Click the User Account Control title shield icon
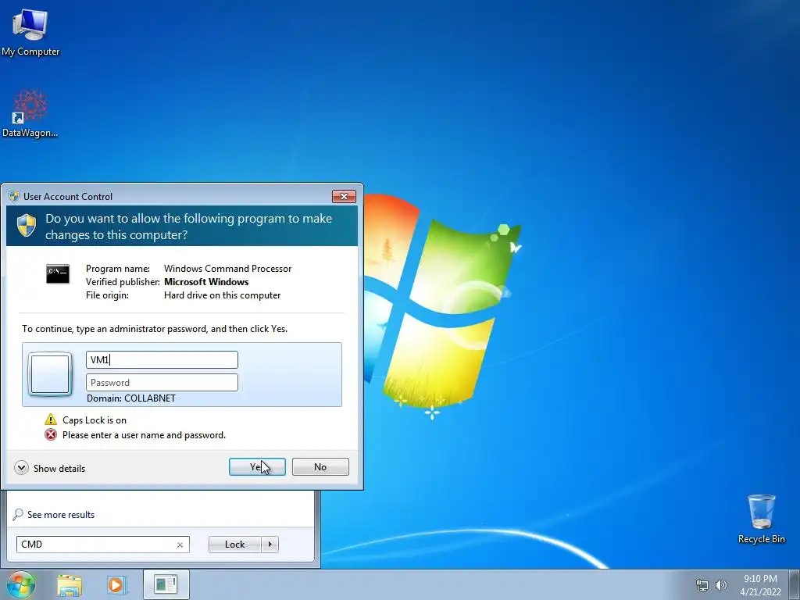800x600 pixels. 14,196
